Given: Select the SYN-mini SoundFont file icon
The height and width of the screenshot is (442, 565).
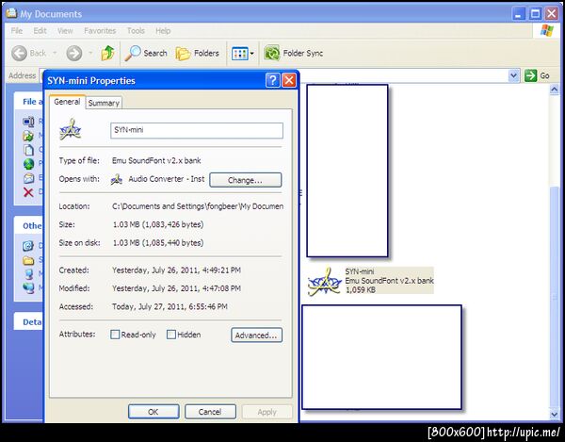Looking at the screenshot, I should pyautogui.click(x=325, y=282).
